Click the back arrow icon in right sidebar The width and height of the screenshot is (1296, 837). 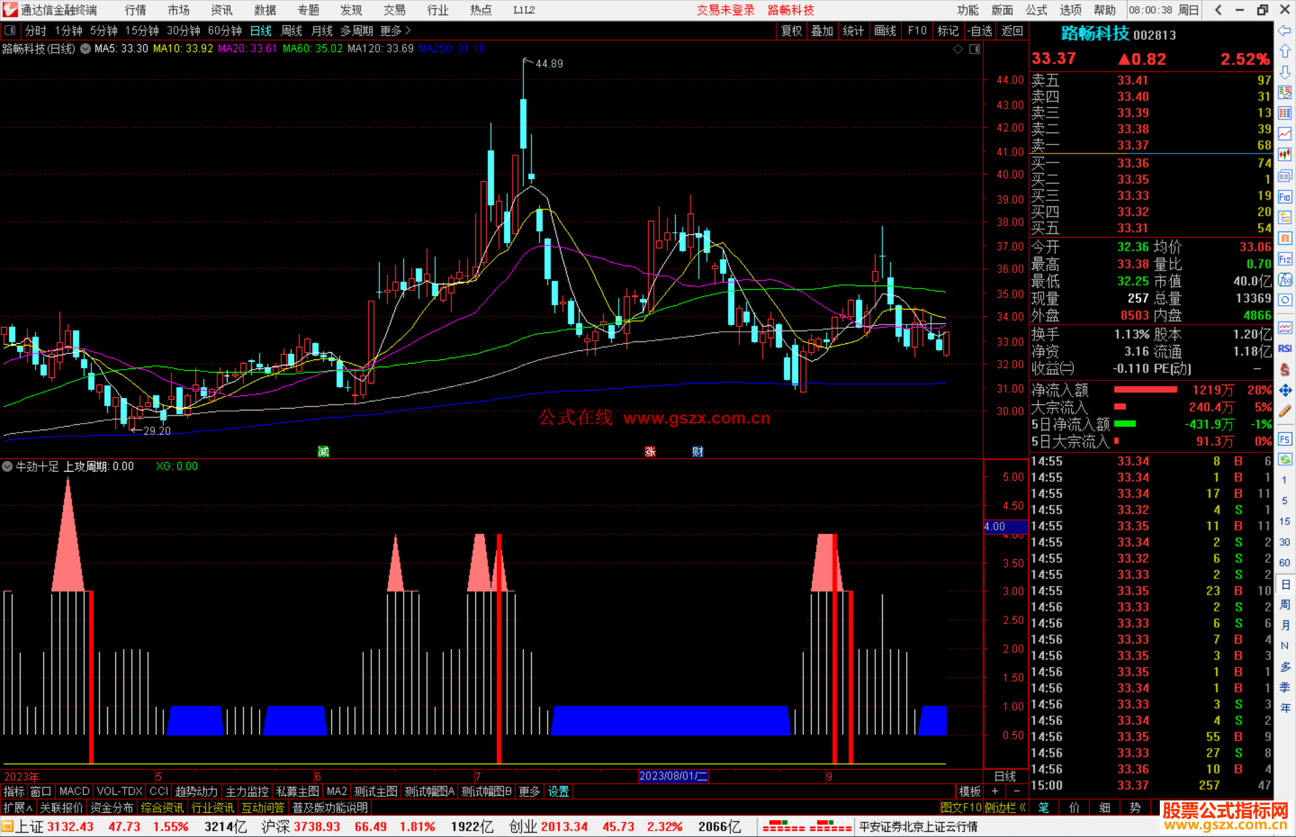[1285, 31]
